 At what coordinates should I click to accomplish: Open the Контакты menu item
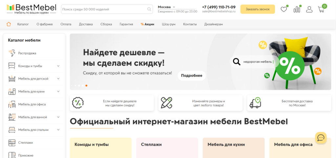click(190, 24)
